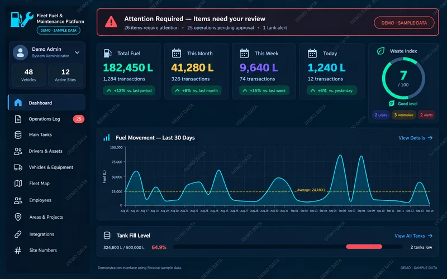Click the Site Numbers hash icon

[x=18, y=250]
